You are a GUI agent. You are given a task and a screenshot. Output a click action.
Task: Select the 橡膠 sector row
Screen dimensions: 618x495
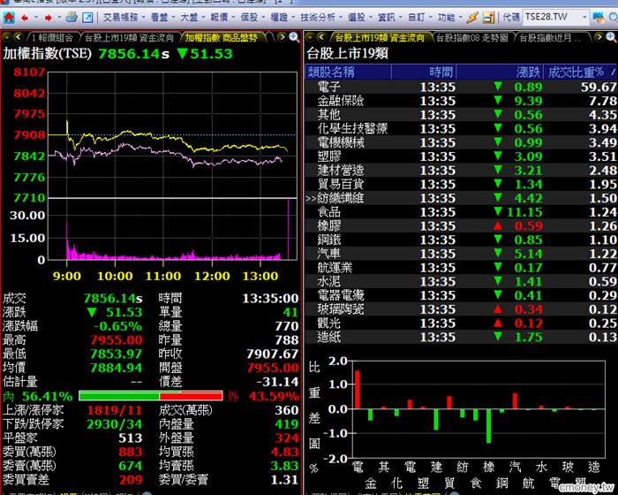(x=461, y=225)
